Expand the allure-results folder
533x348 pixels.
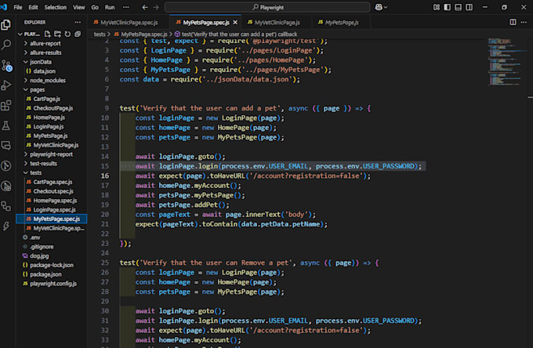click(45, 53)
